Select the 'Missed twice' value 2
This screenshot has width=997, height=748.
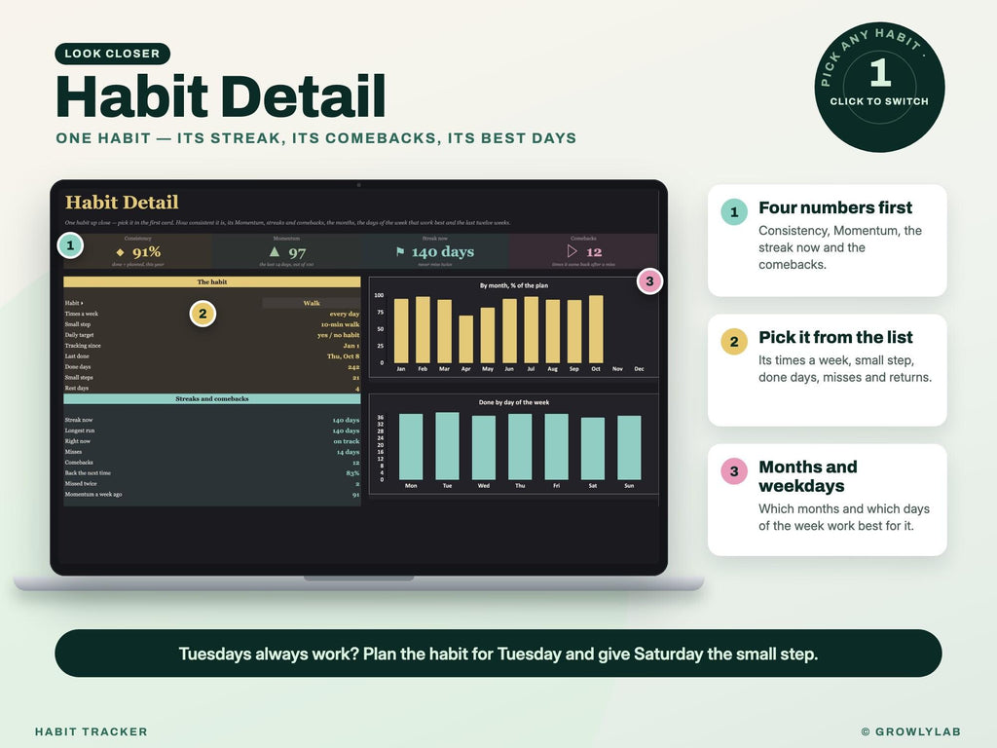357,484
